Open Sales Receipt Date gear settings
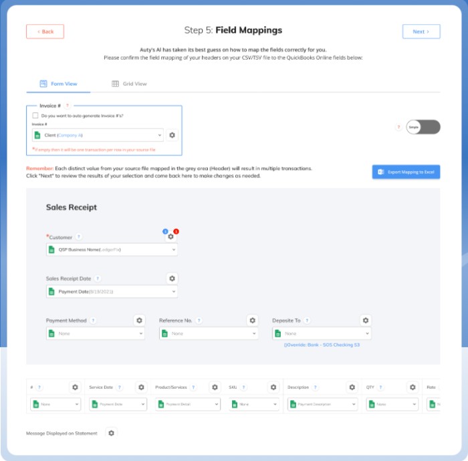The height and width of the screenshot is (461, 468). (172, 278)
